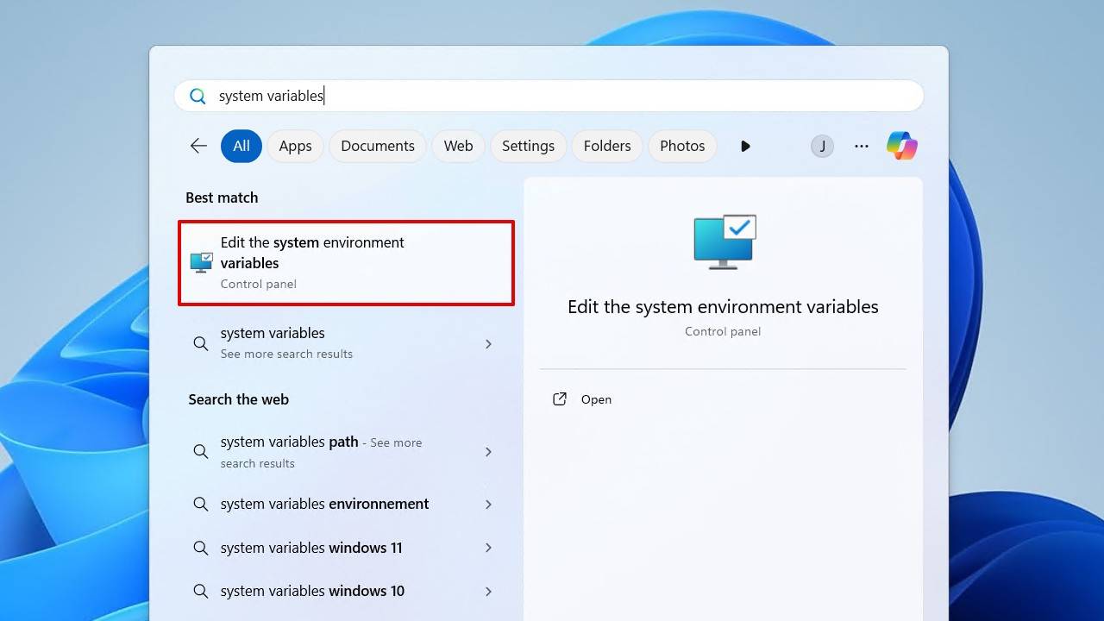The image size is (1104, 621).
Task: Select 'system variables' See more search results
Action: click(346, 343)
